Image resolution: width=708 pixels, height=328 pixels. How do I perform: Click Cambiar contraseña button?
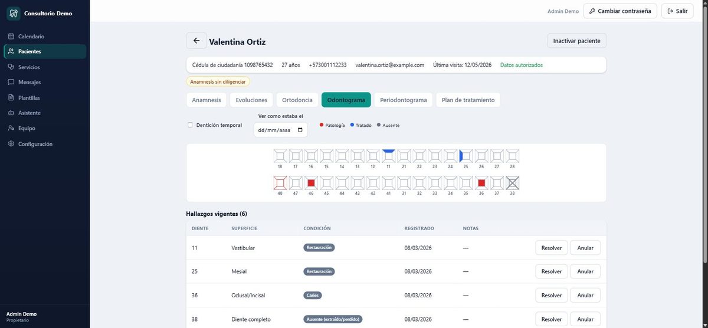(620, 11)
